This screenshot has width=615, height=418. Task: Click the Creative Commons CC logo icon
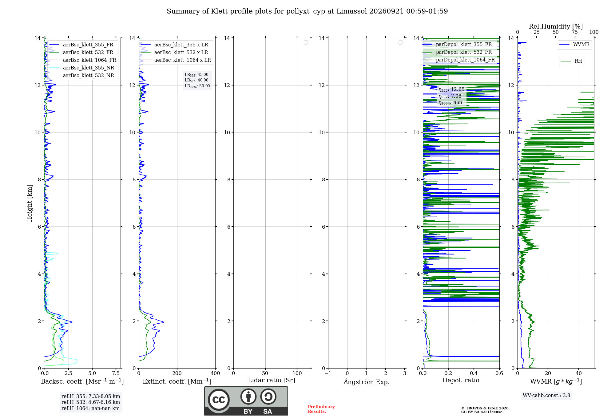point(219,400)
